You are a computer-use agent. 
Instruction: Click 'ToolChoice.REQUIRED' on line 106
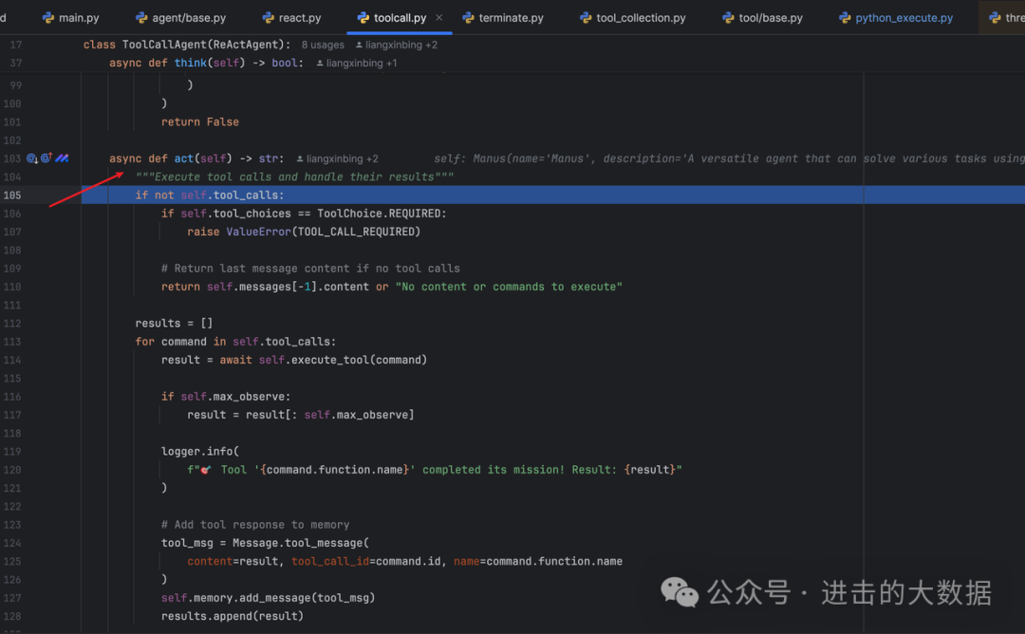tap(379, 214)
